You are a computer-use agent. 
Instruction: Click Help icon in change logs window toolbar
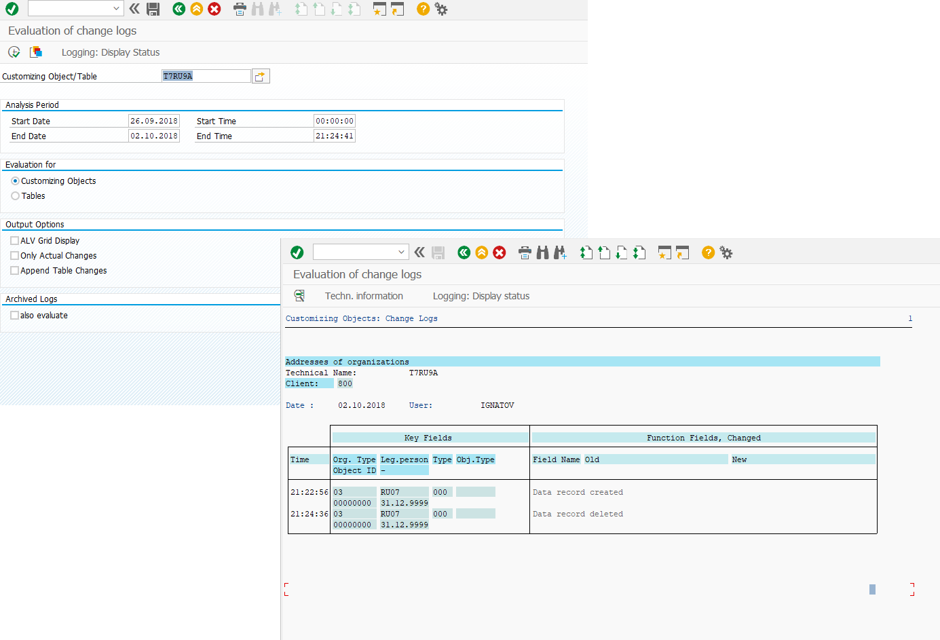tap(708, 252)
